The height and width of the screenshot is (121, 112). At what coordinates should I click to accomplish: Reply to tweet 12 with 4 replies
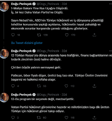click(13, 86)
